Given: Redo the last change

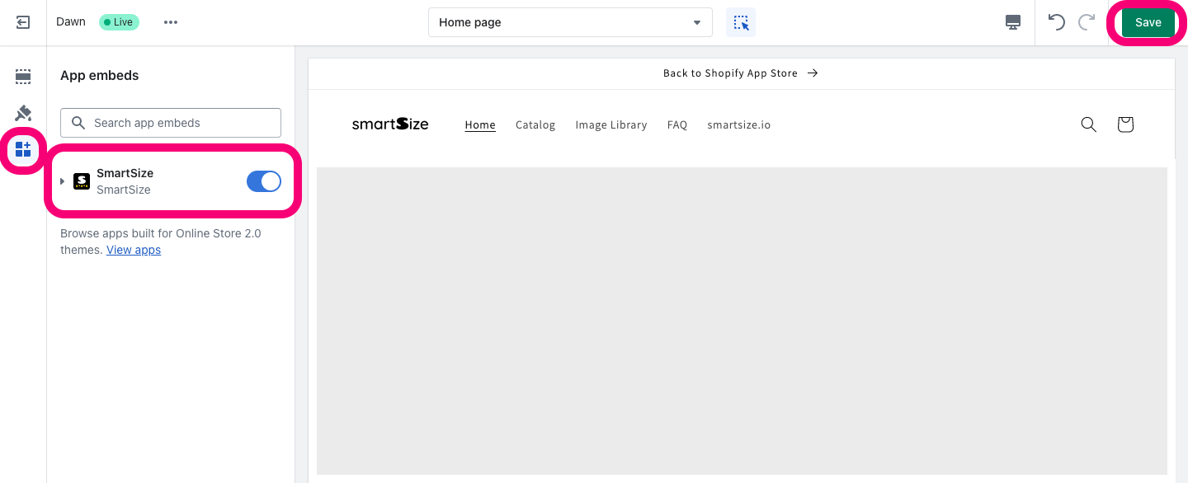Looking at the screenshot, I should 1087,22.
